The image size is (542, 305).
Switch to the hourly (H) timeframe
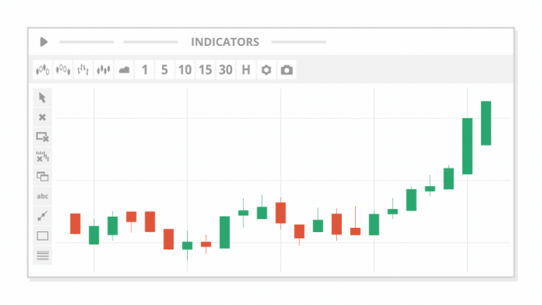pos(245,69)
